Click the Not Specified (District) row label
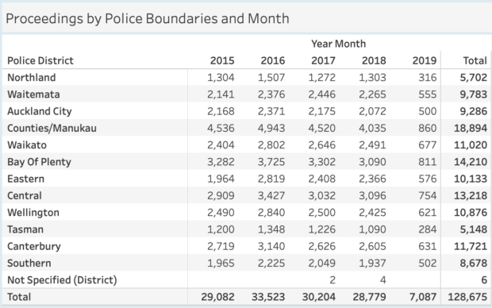492x308 pixels. tap(62, 280)
